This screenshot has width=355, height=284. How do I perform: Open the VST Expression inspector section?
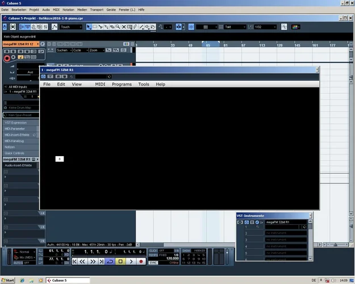[21, 123]
